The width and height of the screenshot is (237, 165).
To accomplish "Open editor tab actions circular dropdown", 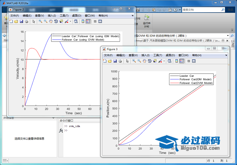I will 223,41.
